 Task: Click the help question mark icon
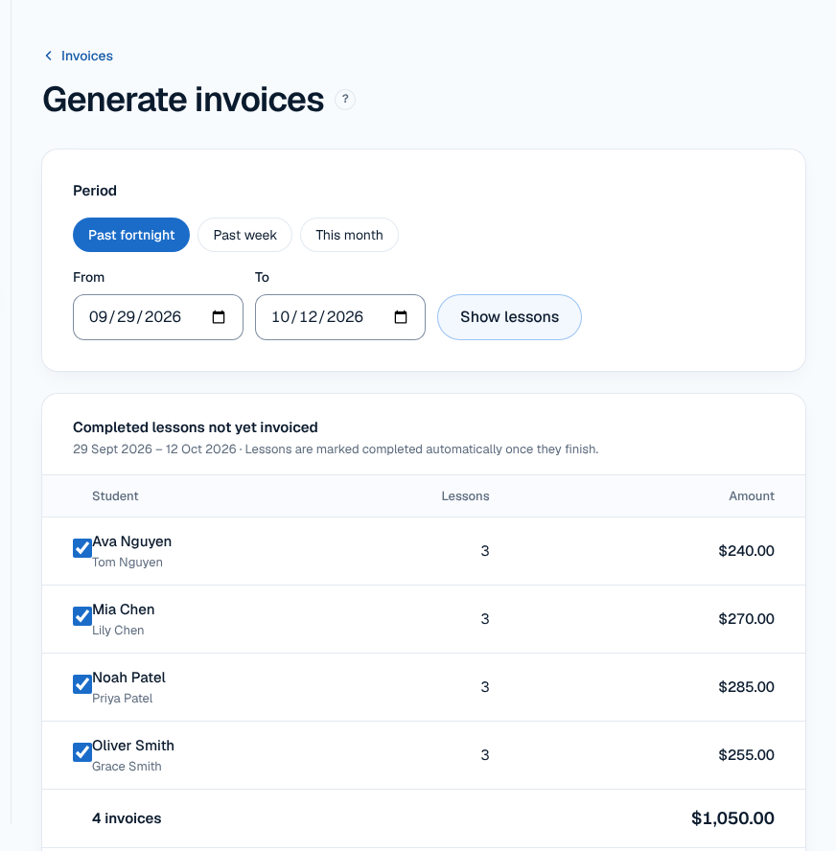coord(345,100)
